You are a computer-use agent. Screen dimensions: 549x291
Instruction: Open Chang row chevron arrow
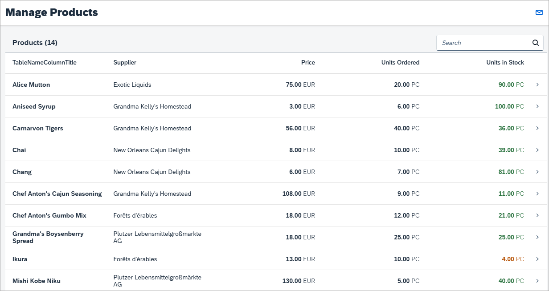click(x=537, y=172)
